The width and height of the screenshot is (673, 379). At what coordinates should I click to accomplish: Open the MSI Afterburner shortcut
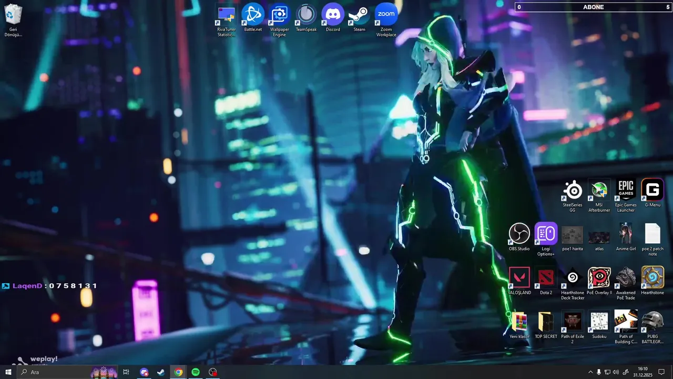tap(599, 196)
